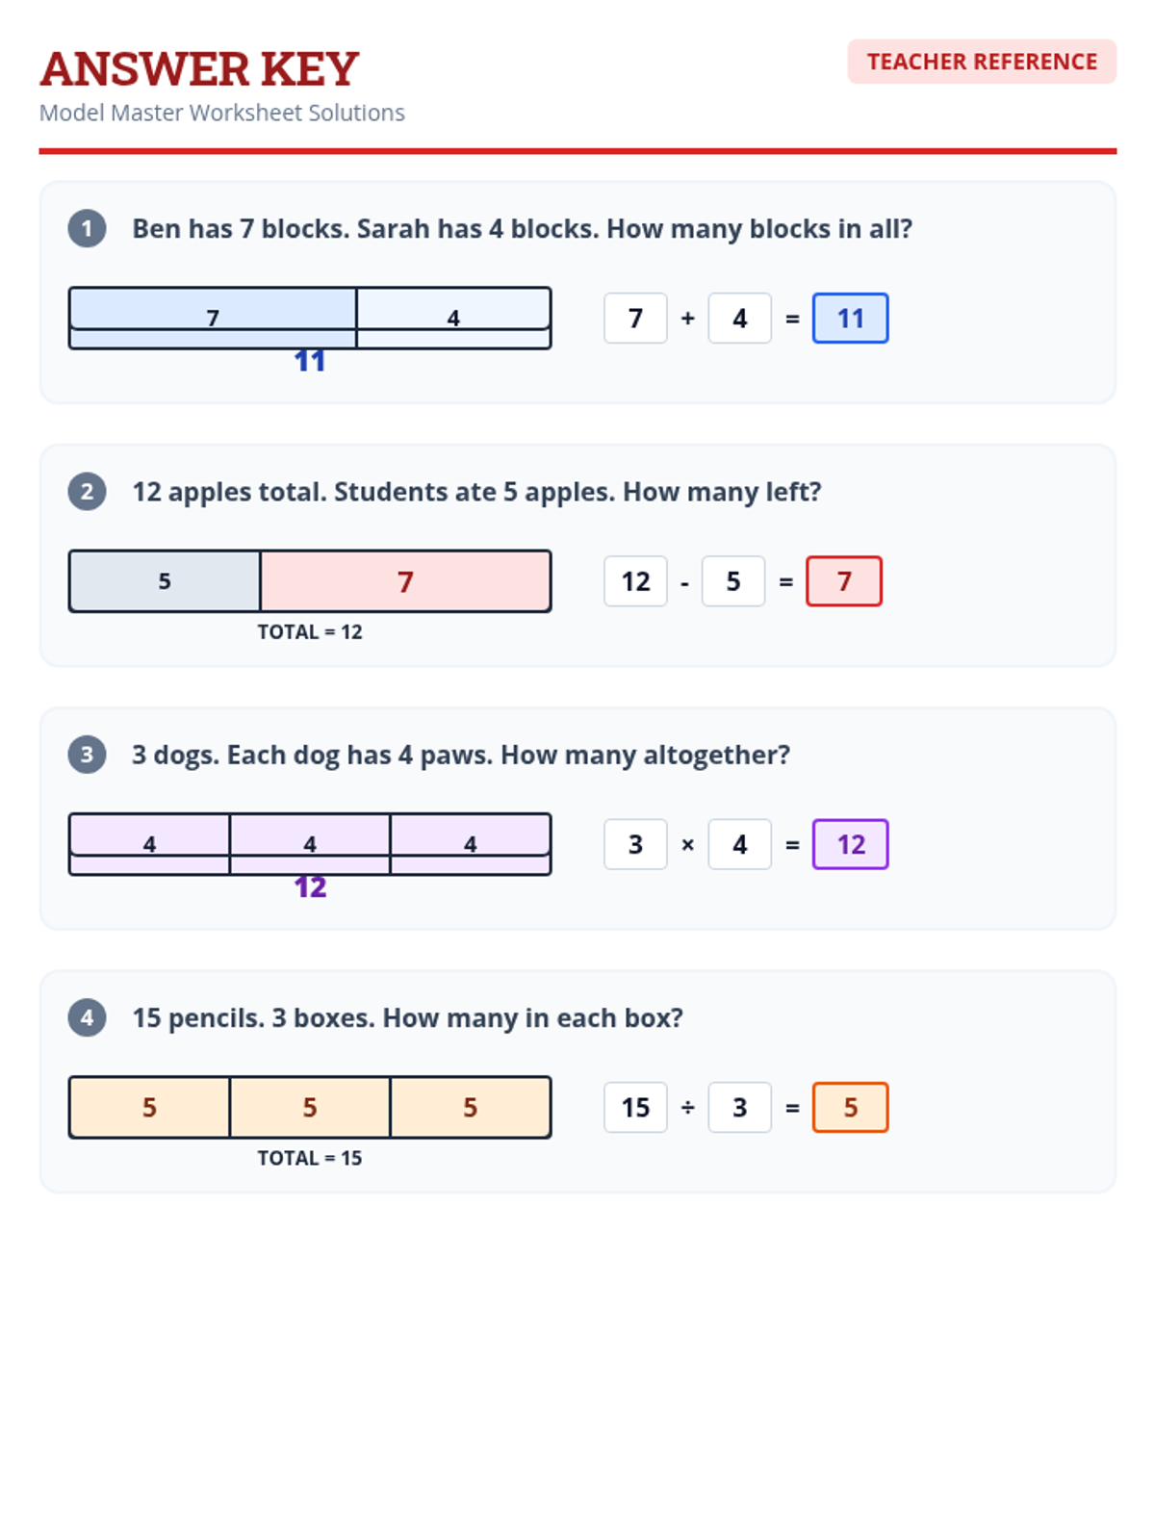Click the ANSWER KEY heading
1155x1540 pixels.
click(199, 69)
